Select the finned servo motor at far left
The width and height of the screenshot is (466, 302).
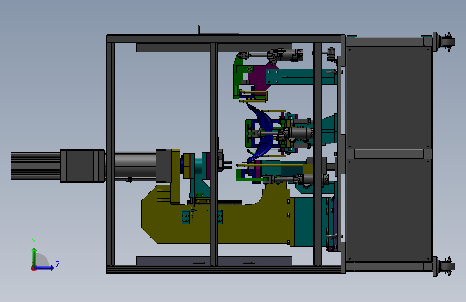(x=35, y=166)
